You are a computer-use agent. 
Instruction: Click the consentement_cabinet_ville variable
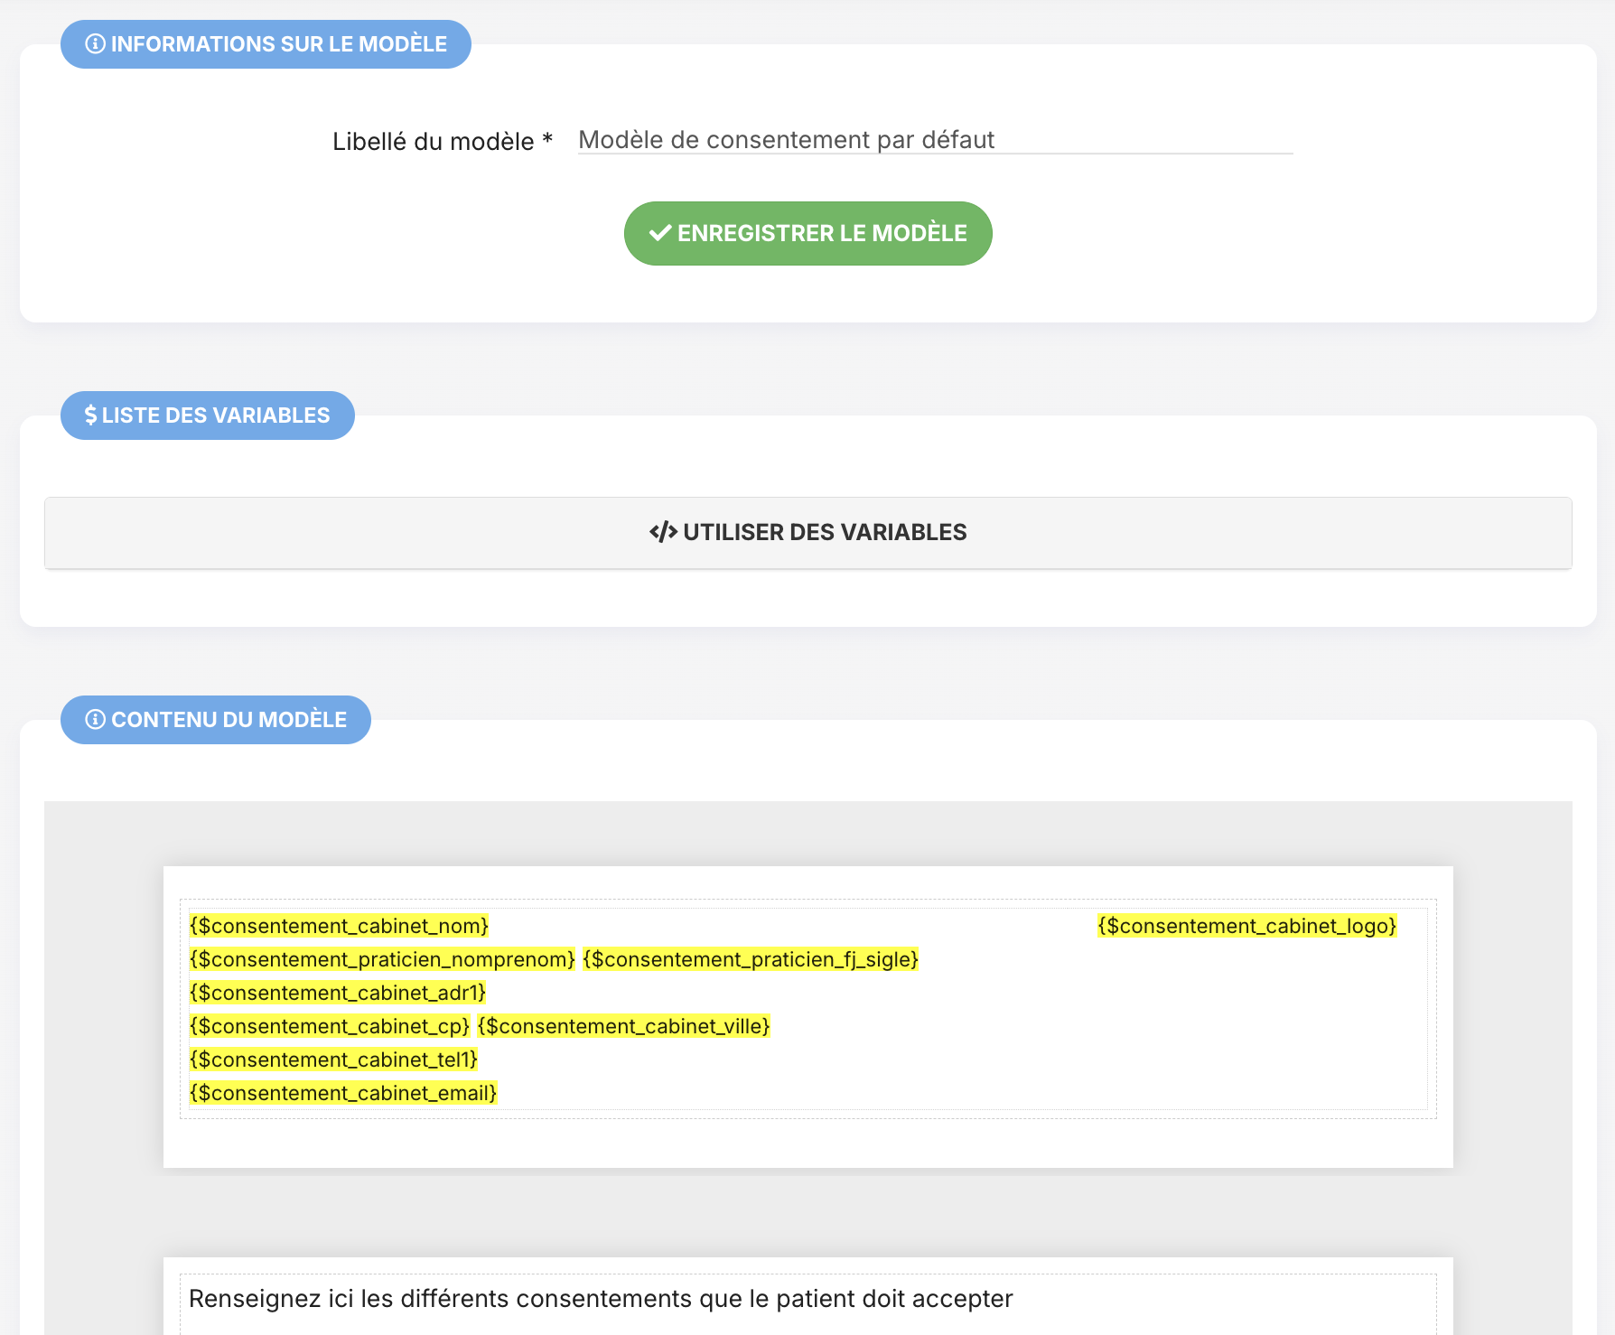click(623, 1026)
